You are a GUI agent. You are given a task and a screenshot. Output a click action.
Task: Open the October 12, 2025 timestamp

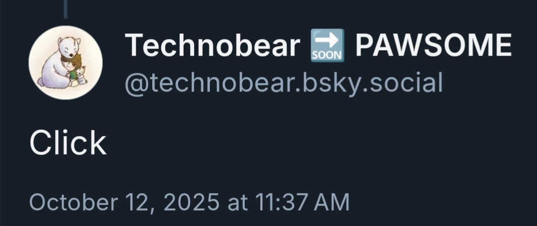click(189, 202)
